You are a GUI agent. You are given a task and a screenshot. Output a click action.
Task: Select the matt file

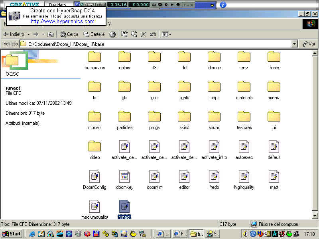274,180
